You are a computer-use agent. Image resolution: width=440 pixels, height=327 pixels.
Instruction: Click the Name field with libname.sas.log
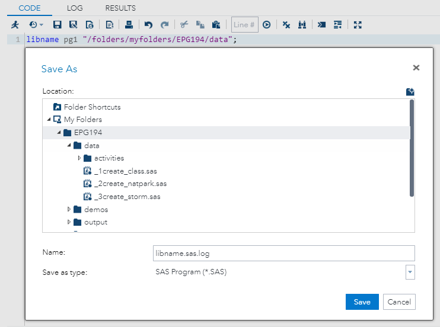click(x=283, y=253)
